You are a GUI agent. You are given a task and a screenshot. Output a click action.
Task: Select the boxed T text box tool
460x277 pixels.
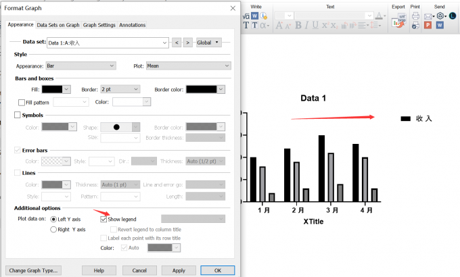pyautogui.click(x=254, y=26)
